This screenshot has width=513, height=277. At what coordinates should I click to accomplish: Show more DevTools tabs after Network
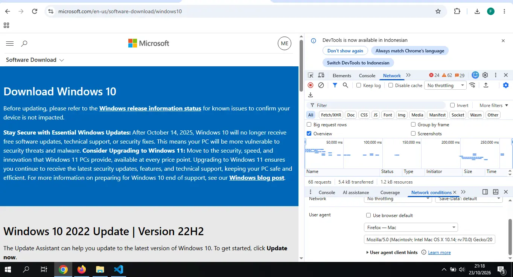pyautogui.click(x=408, y=75)
